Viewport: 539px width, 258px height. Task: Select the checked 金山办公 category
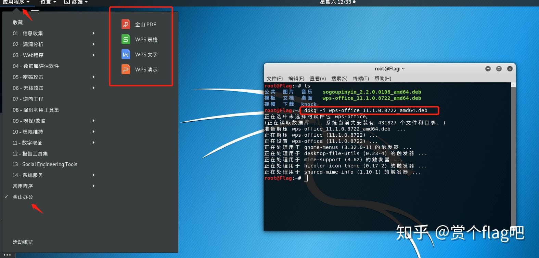pos(23,197)
